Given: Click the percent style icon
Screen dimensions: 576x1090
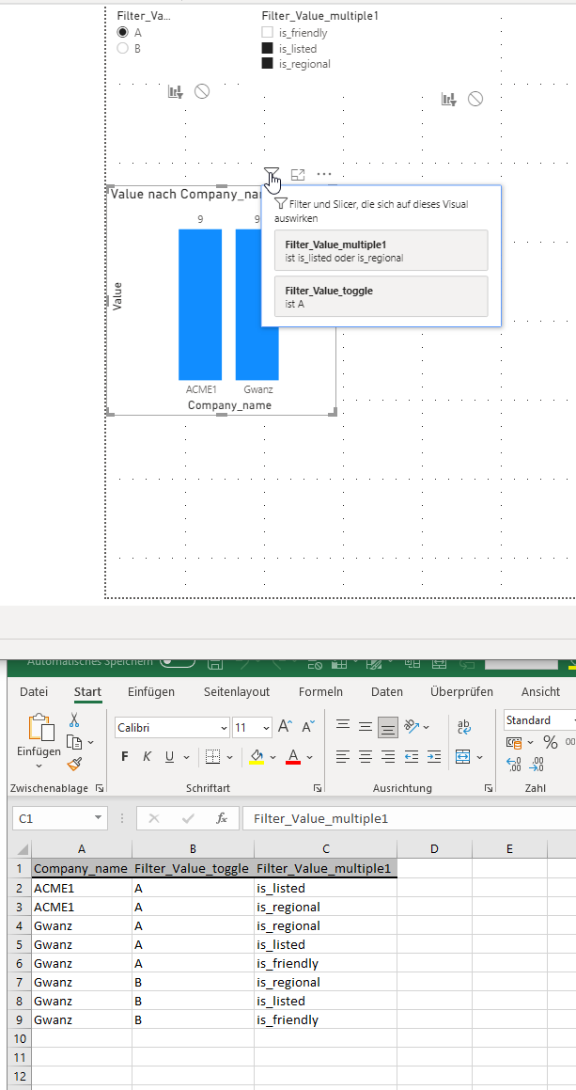Looking at the screenshot, I should tap(551, 742).
